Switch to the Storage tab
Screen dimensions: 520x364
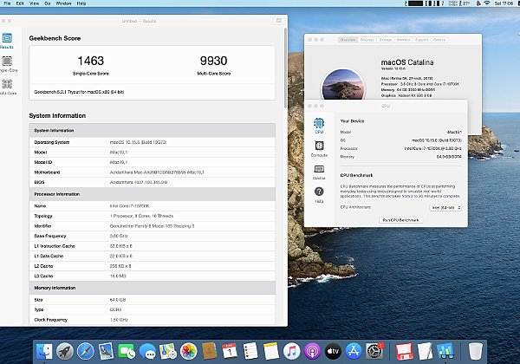[386, 40]
